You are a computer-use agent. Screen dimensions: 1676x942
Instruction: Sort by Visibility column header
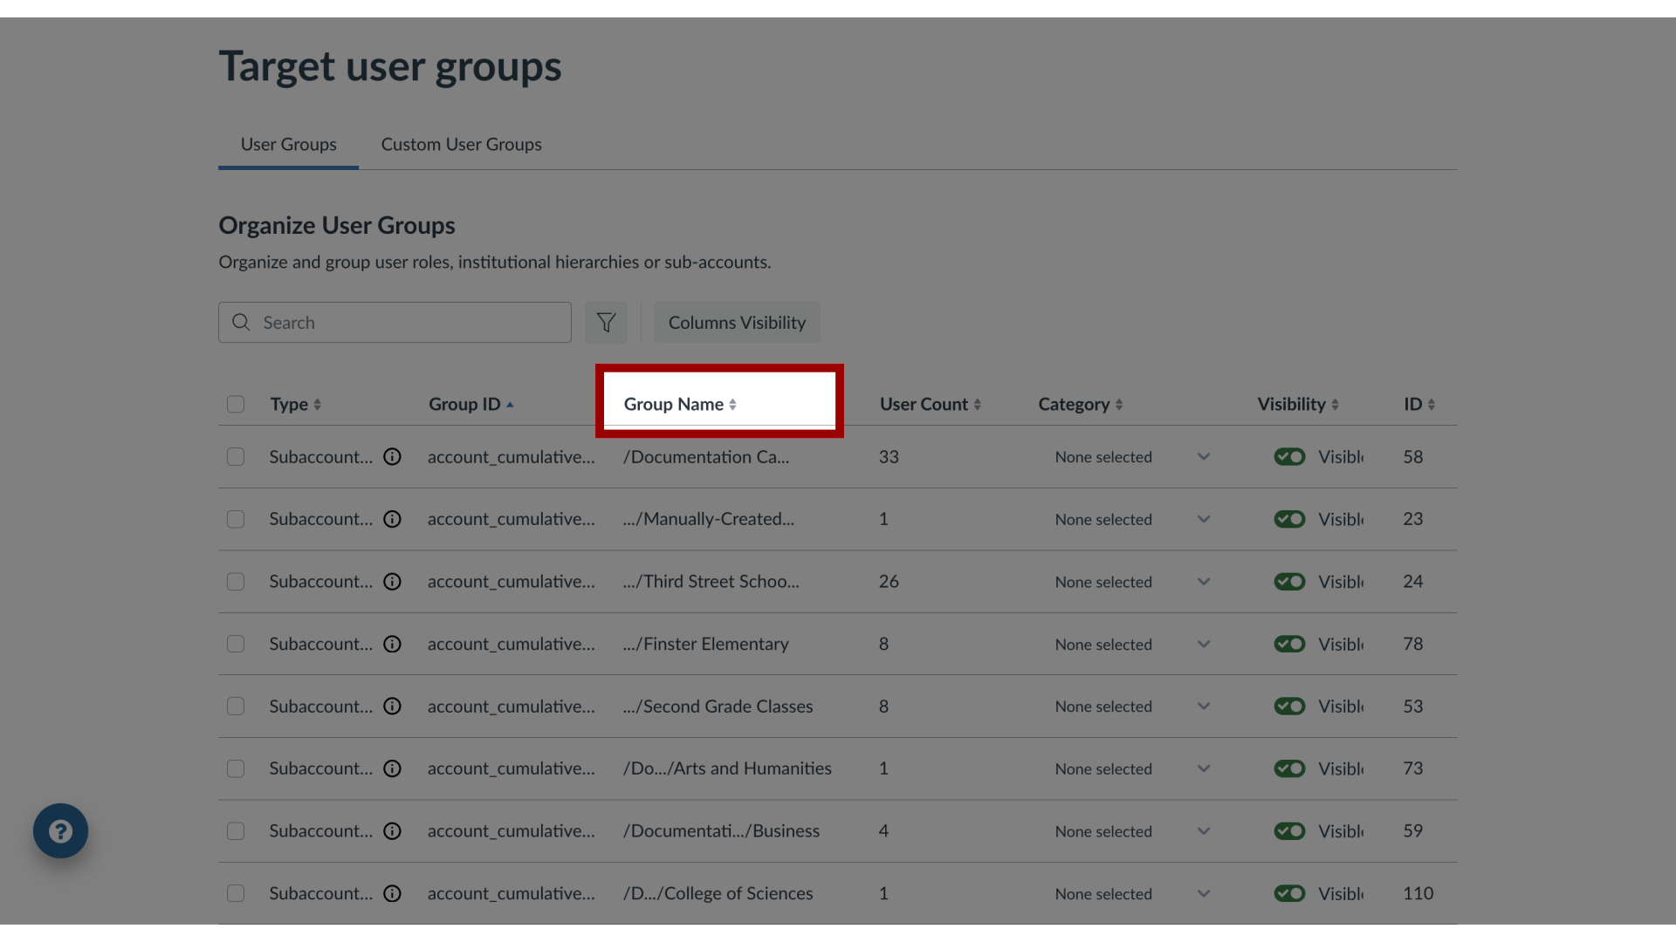coord(1298,405)
